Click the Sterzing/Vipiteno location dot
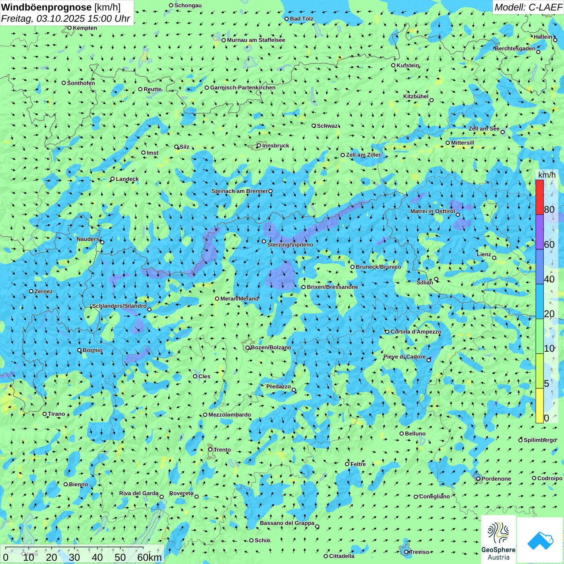The image size is (564, 564). (x=264, y=241)
